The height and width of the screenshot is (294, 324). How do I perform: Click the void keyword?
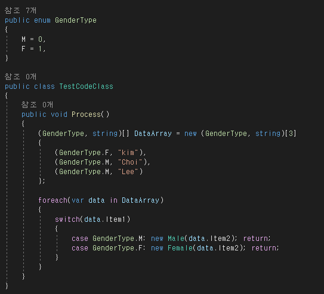coord(59,114)
